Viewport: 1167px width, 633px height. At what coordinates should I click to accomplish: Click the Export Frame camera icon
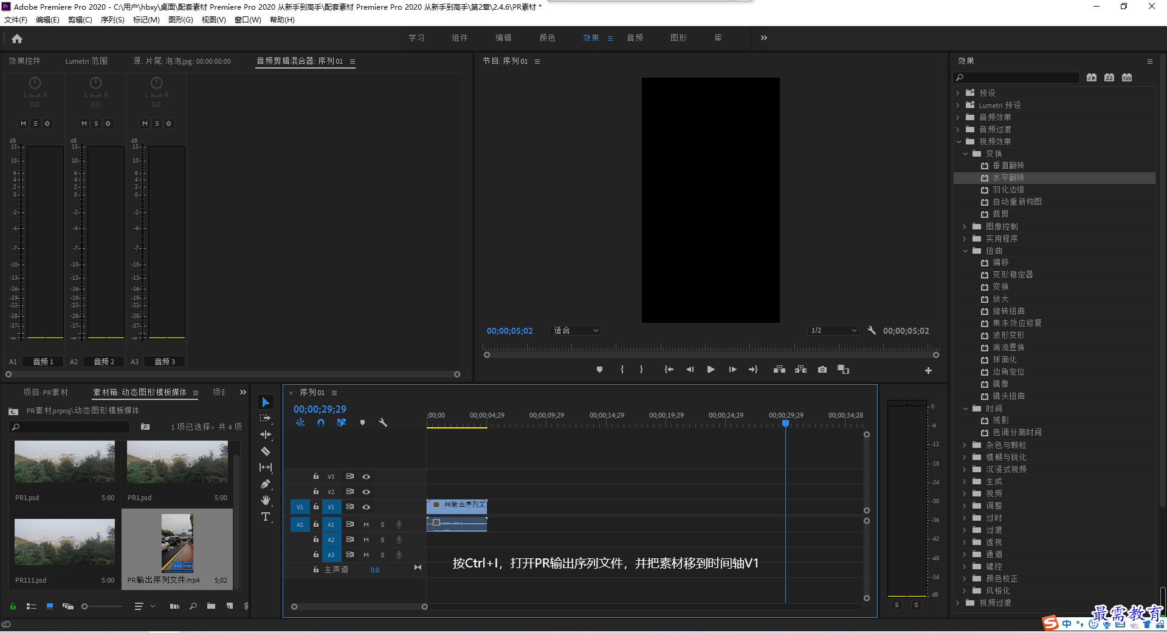coord(822,370)
